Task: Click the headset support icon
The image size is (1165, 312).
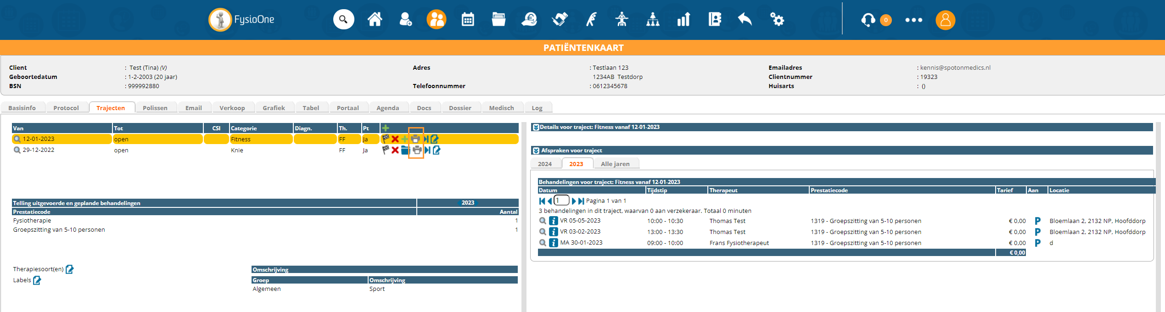Action: [868, 20]
